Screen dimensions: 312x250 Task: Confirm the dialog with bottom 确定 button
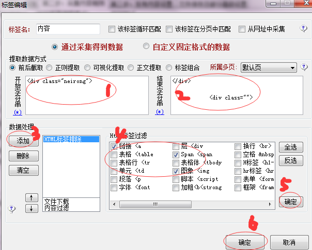[x=245, y=242]
